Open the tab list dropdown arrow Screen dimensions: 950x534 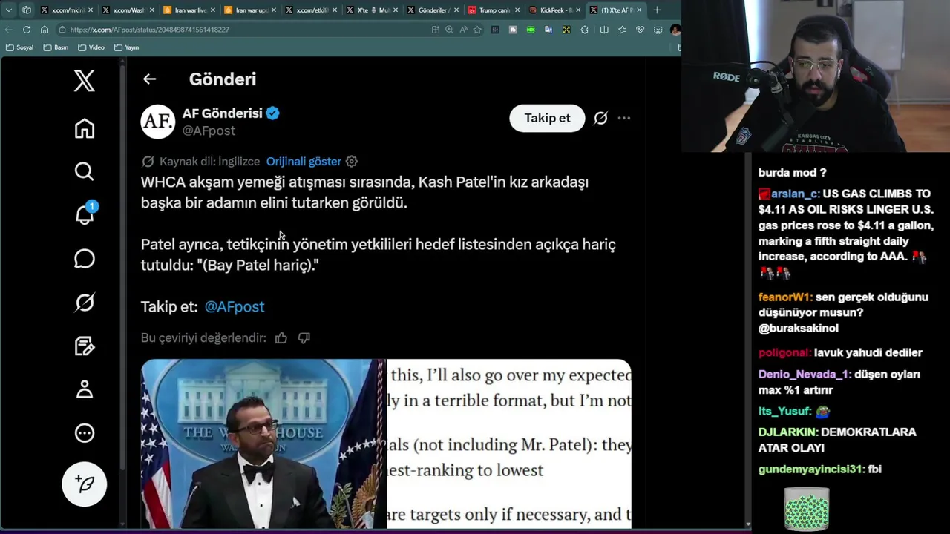[8, 10]
